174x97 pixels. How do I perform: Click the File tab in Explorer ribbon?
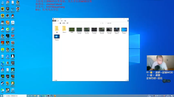(x=54, y=21)
